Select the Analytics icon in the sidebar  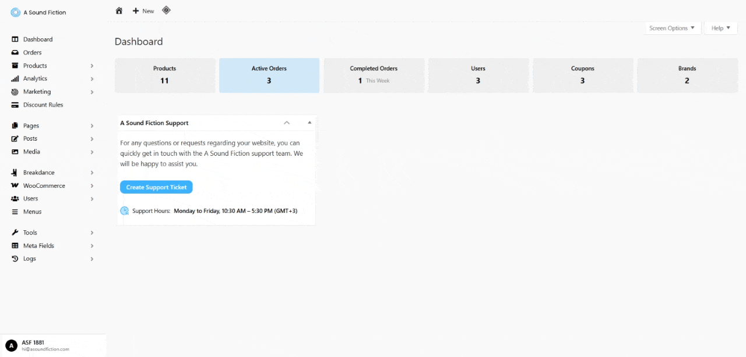tap(14, 78)
